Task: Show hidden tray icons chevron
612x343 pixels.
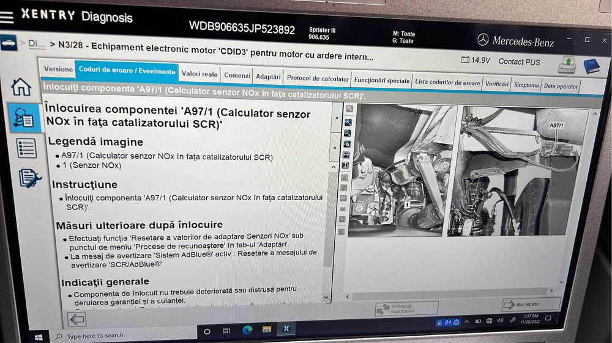Action: pos(467,322)
